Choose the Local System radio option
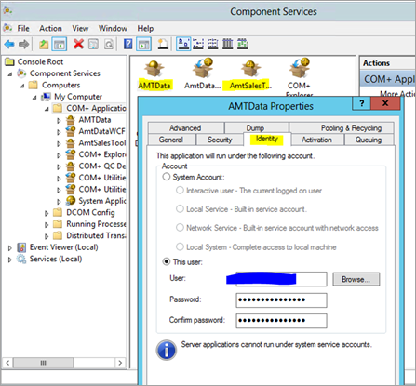The image size is (416, 386). [x=180, y=246]
